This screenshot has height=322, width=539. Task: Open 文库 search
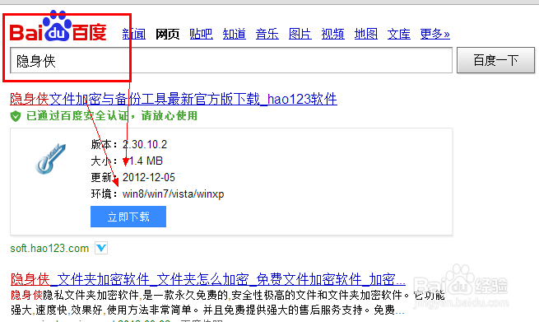coord(399,34)
